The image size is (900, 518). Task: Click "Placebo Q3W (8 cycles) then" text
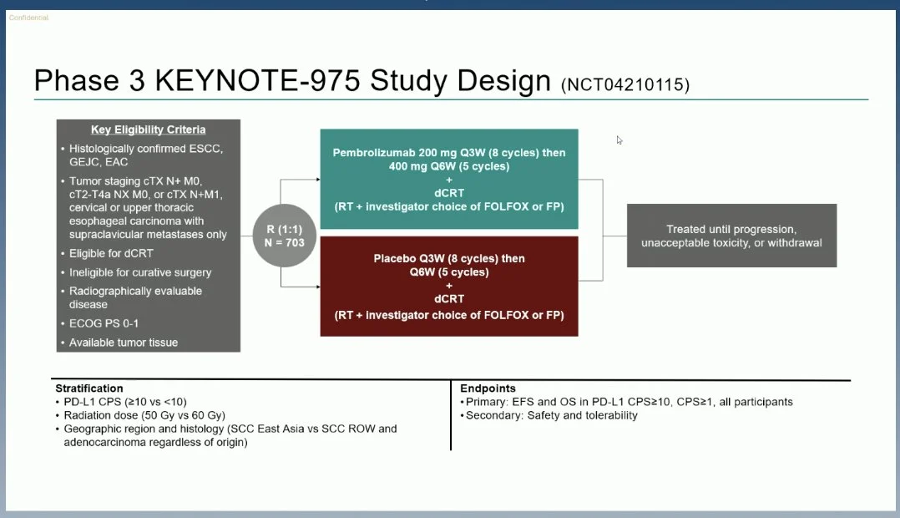pyautogui.click(x=449, y=258)
